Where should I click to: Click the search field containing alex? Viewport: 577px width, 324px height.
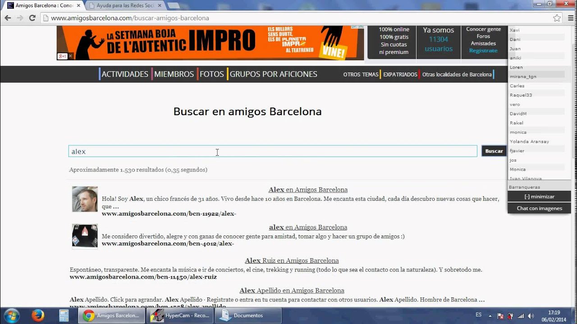click(273, 151)
